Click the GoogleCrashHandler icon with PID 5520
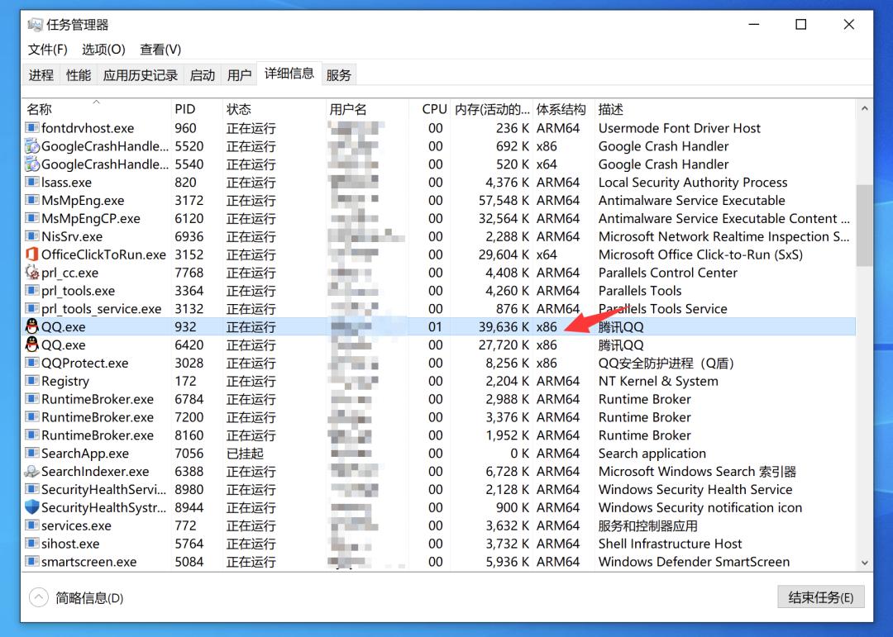 (x=32, y=146)
